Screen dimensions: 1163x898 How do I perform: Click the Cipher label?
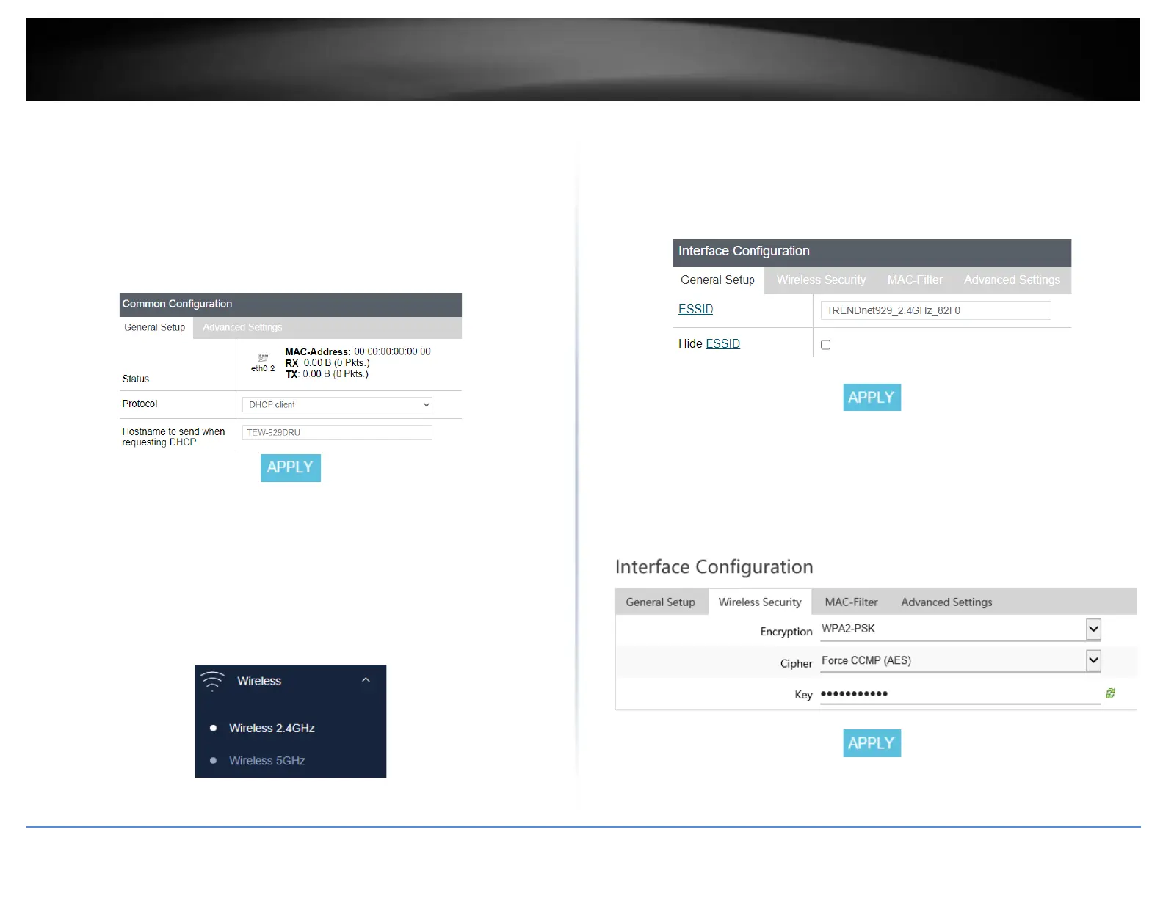(796, 664)
